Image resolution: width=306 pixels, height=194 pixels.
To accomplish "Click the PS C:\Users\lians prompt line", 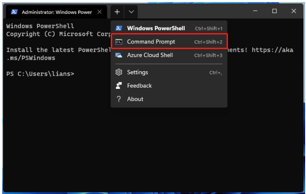I will (x=40, y=73).
